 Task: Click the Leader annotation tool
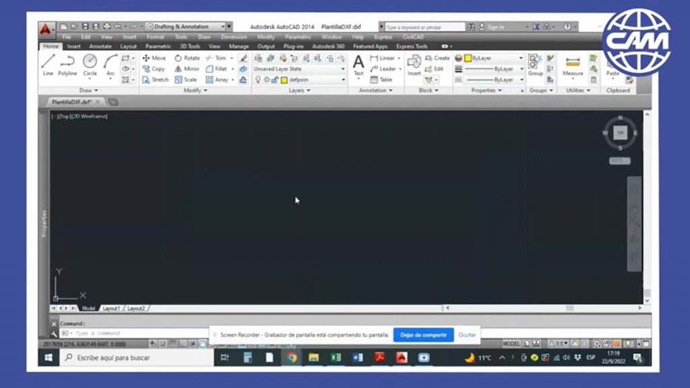click(383, 69)
